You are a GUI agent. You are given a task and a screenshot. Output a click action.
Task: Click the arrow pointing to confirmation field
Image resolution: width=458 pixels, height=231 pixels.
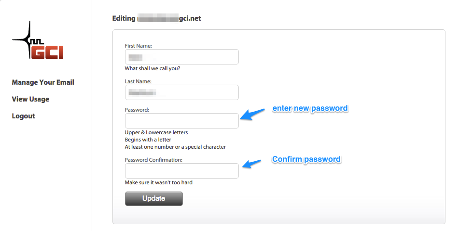[x=251, y=164]
